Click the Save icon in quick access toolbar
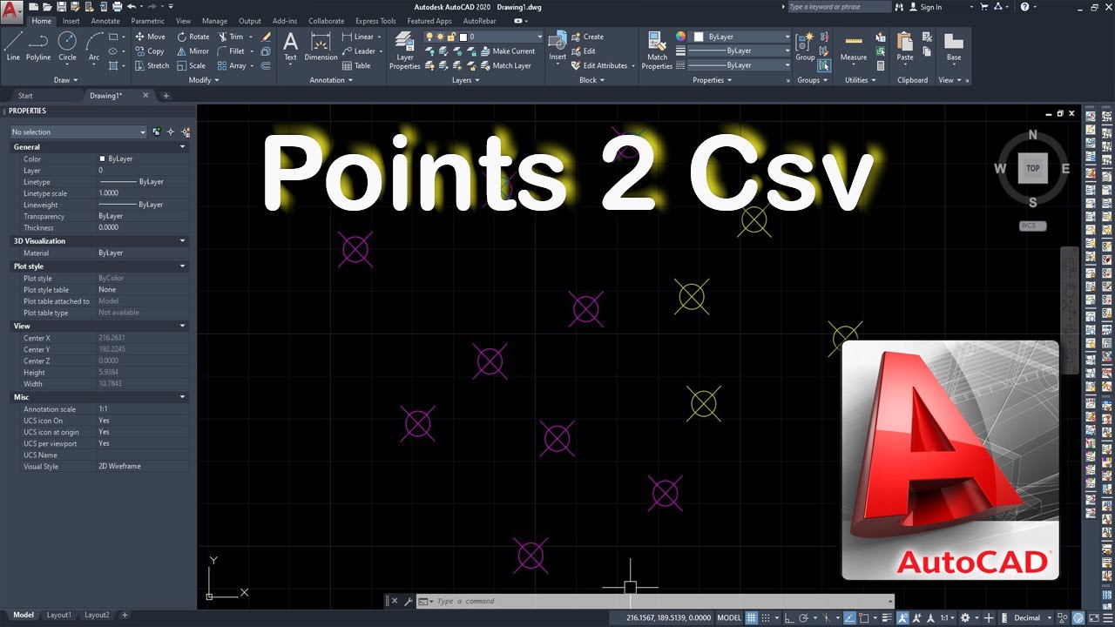 62,7
